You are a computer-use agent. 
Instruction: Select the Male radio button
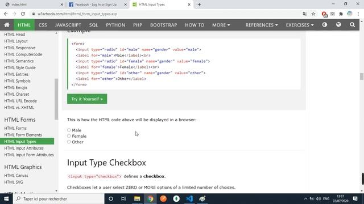tap(69, 130)
